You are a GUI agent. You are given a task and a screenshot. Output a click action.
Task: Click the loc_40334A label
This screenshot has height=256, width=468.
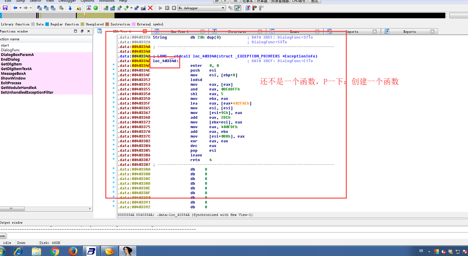(165, 61)
